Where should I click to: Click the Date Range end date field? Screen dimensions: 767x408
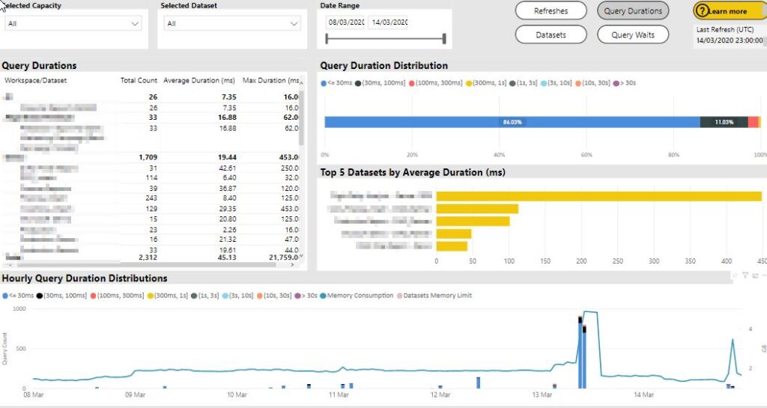pyautogui.click(x=389, y=22)
